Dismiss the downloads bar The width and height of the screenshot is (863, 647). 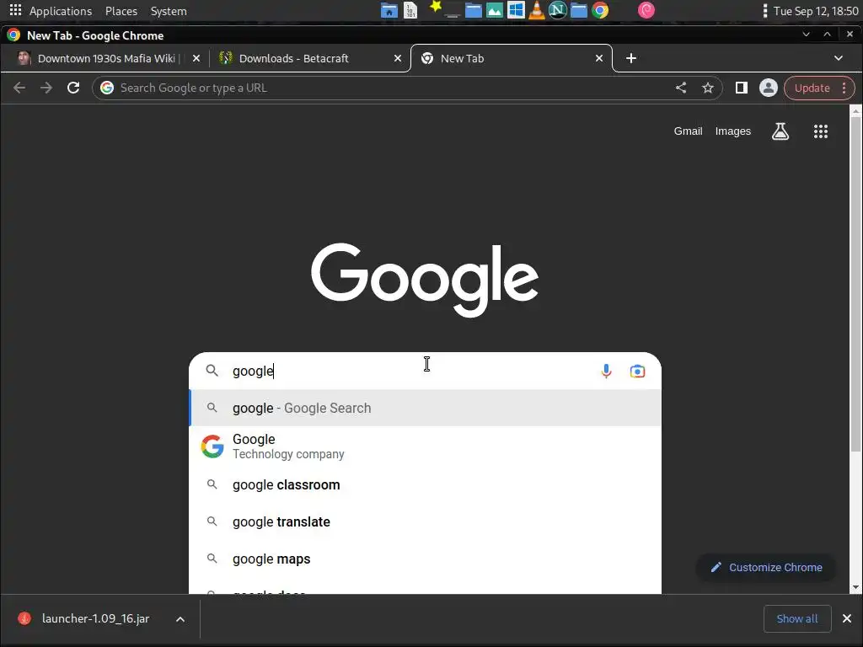[847, 619]
